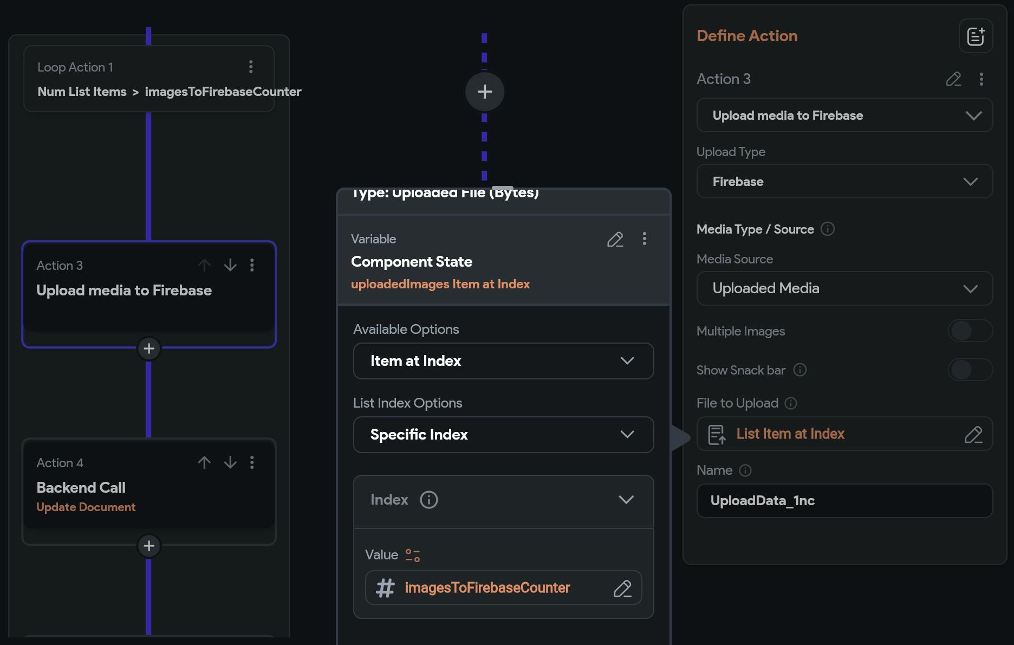Expand the Media Source Uploaded Media dropdown

tap(844, 288)
